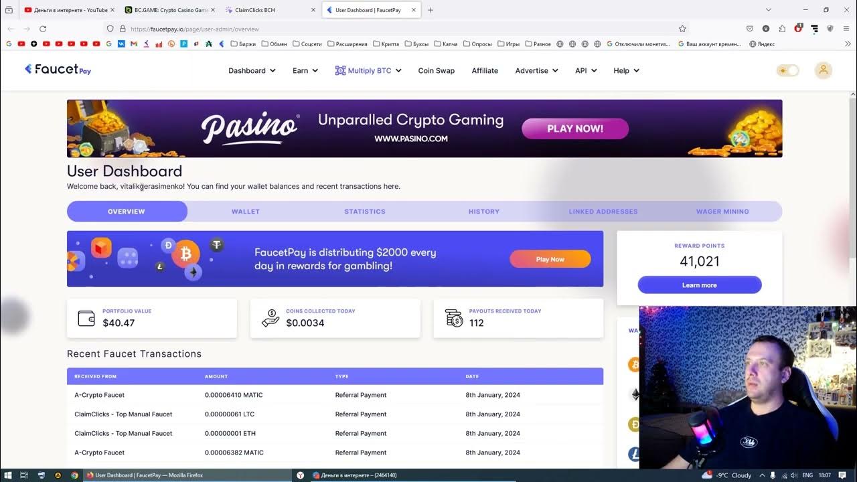Click the coin stack icon beside Payouts Received

(454, 318)
